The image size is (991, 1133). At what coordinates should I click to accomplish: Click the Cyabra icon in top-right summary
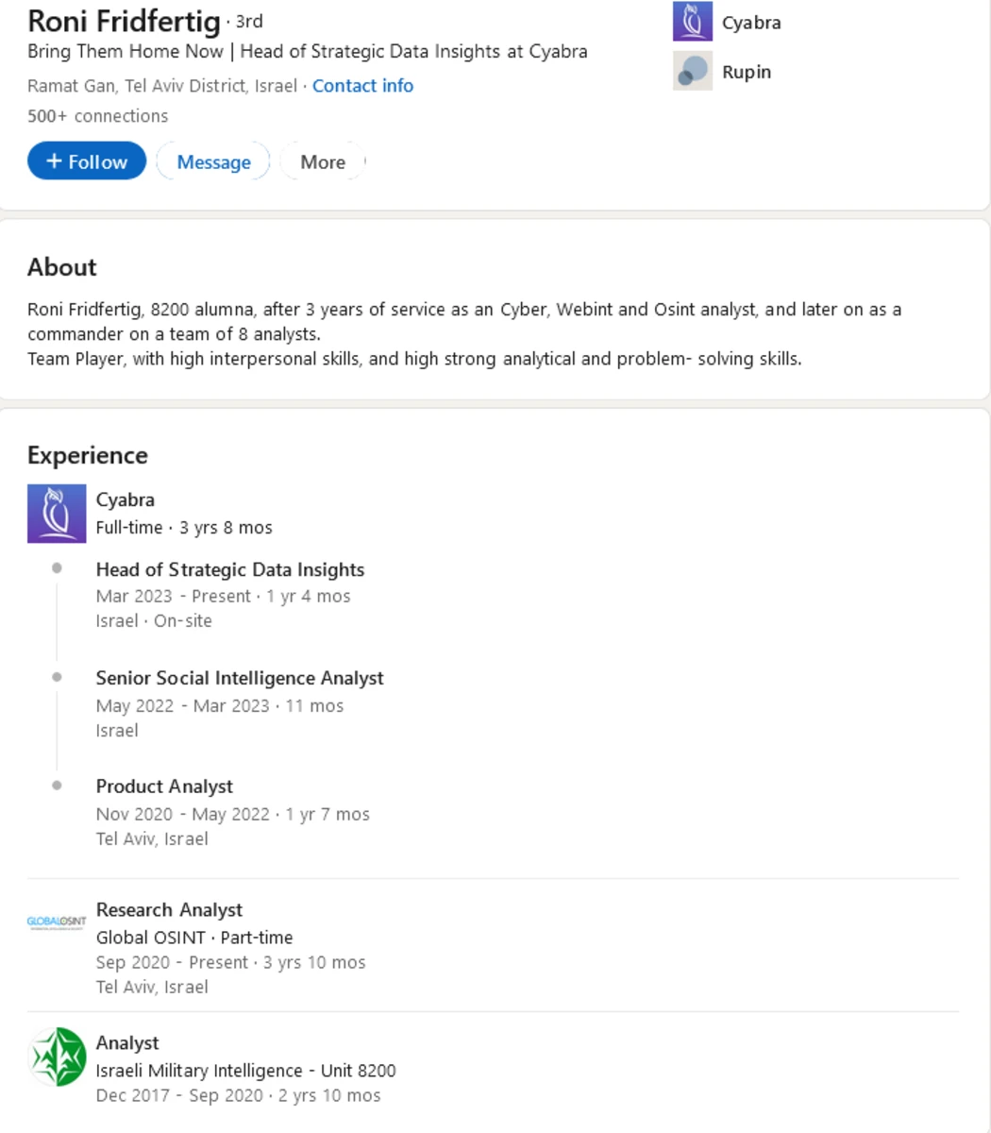pos(693,22)
